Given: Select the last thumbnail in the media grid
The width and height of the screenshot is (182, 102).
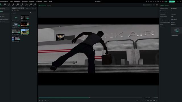Looking at the screenshot, I should tap(16, 39).
